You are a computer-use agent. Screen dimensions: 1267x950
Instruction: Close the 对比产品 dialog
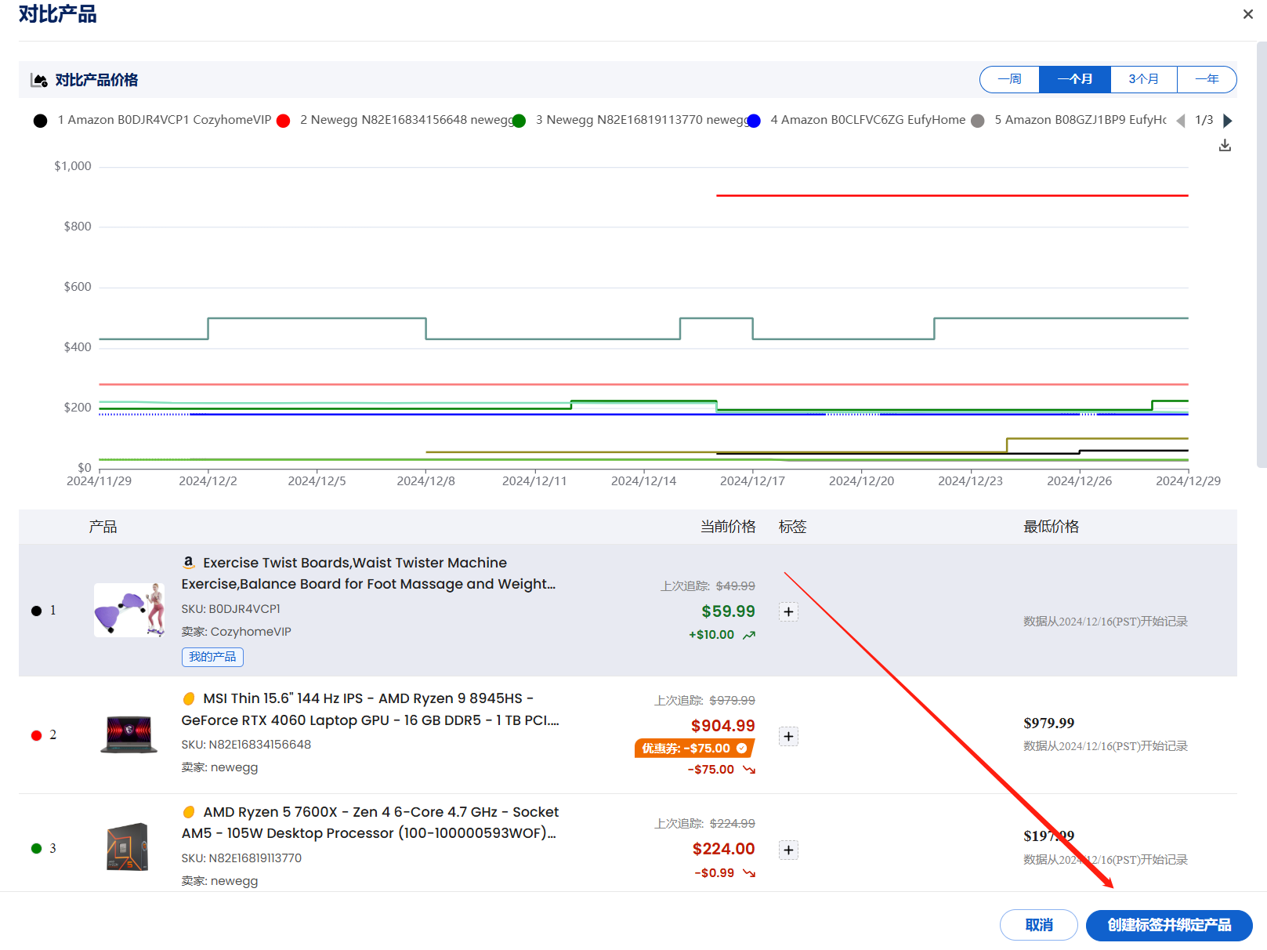1248,14
